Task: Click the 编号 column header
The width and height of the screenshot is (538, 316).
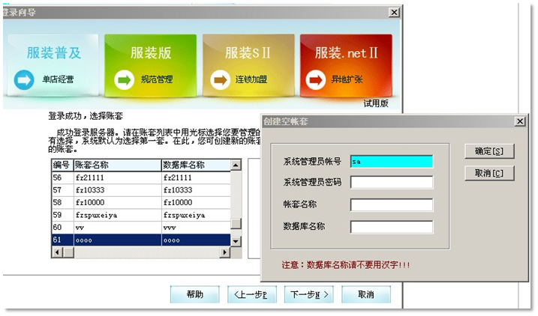Action: pyautogui.click(x=62, y=165)
